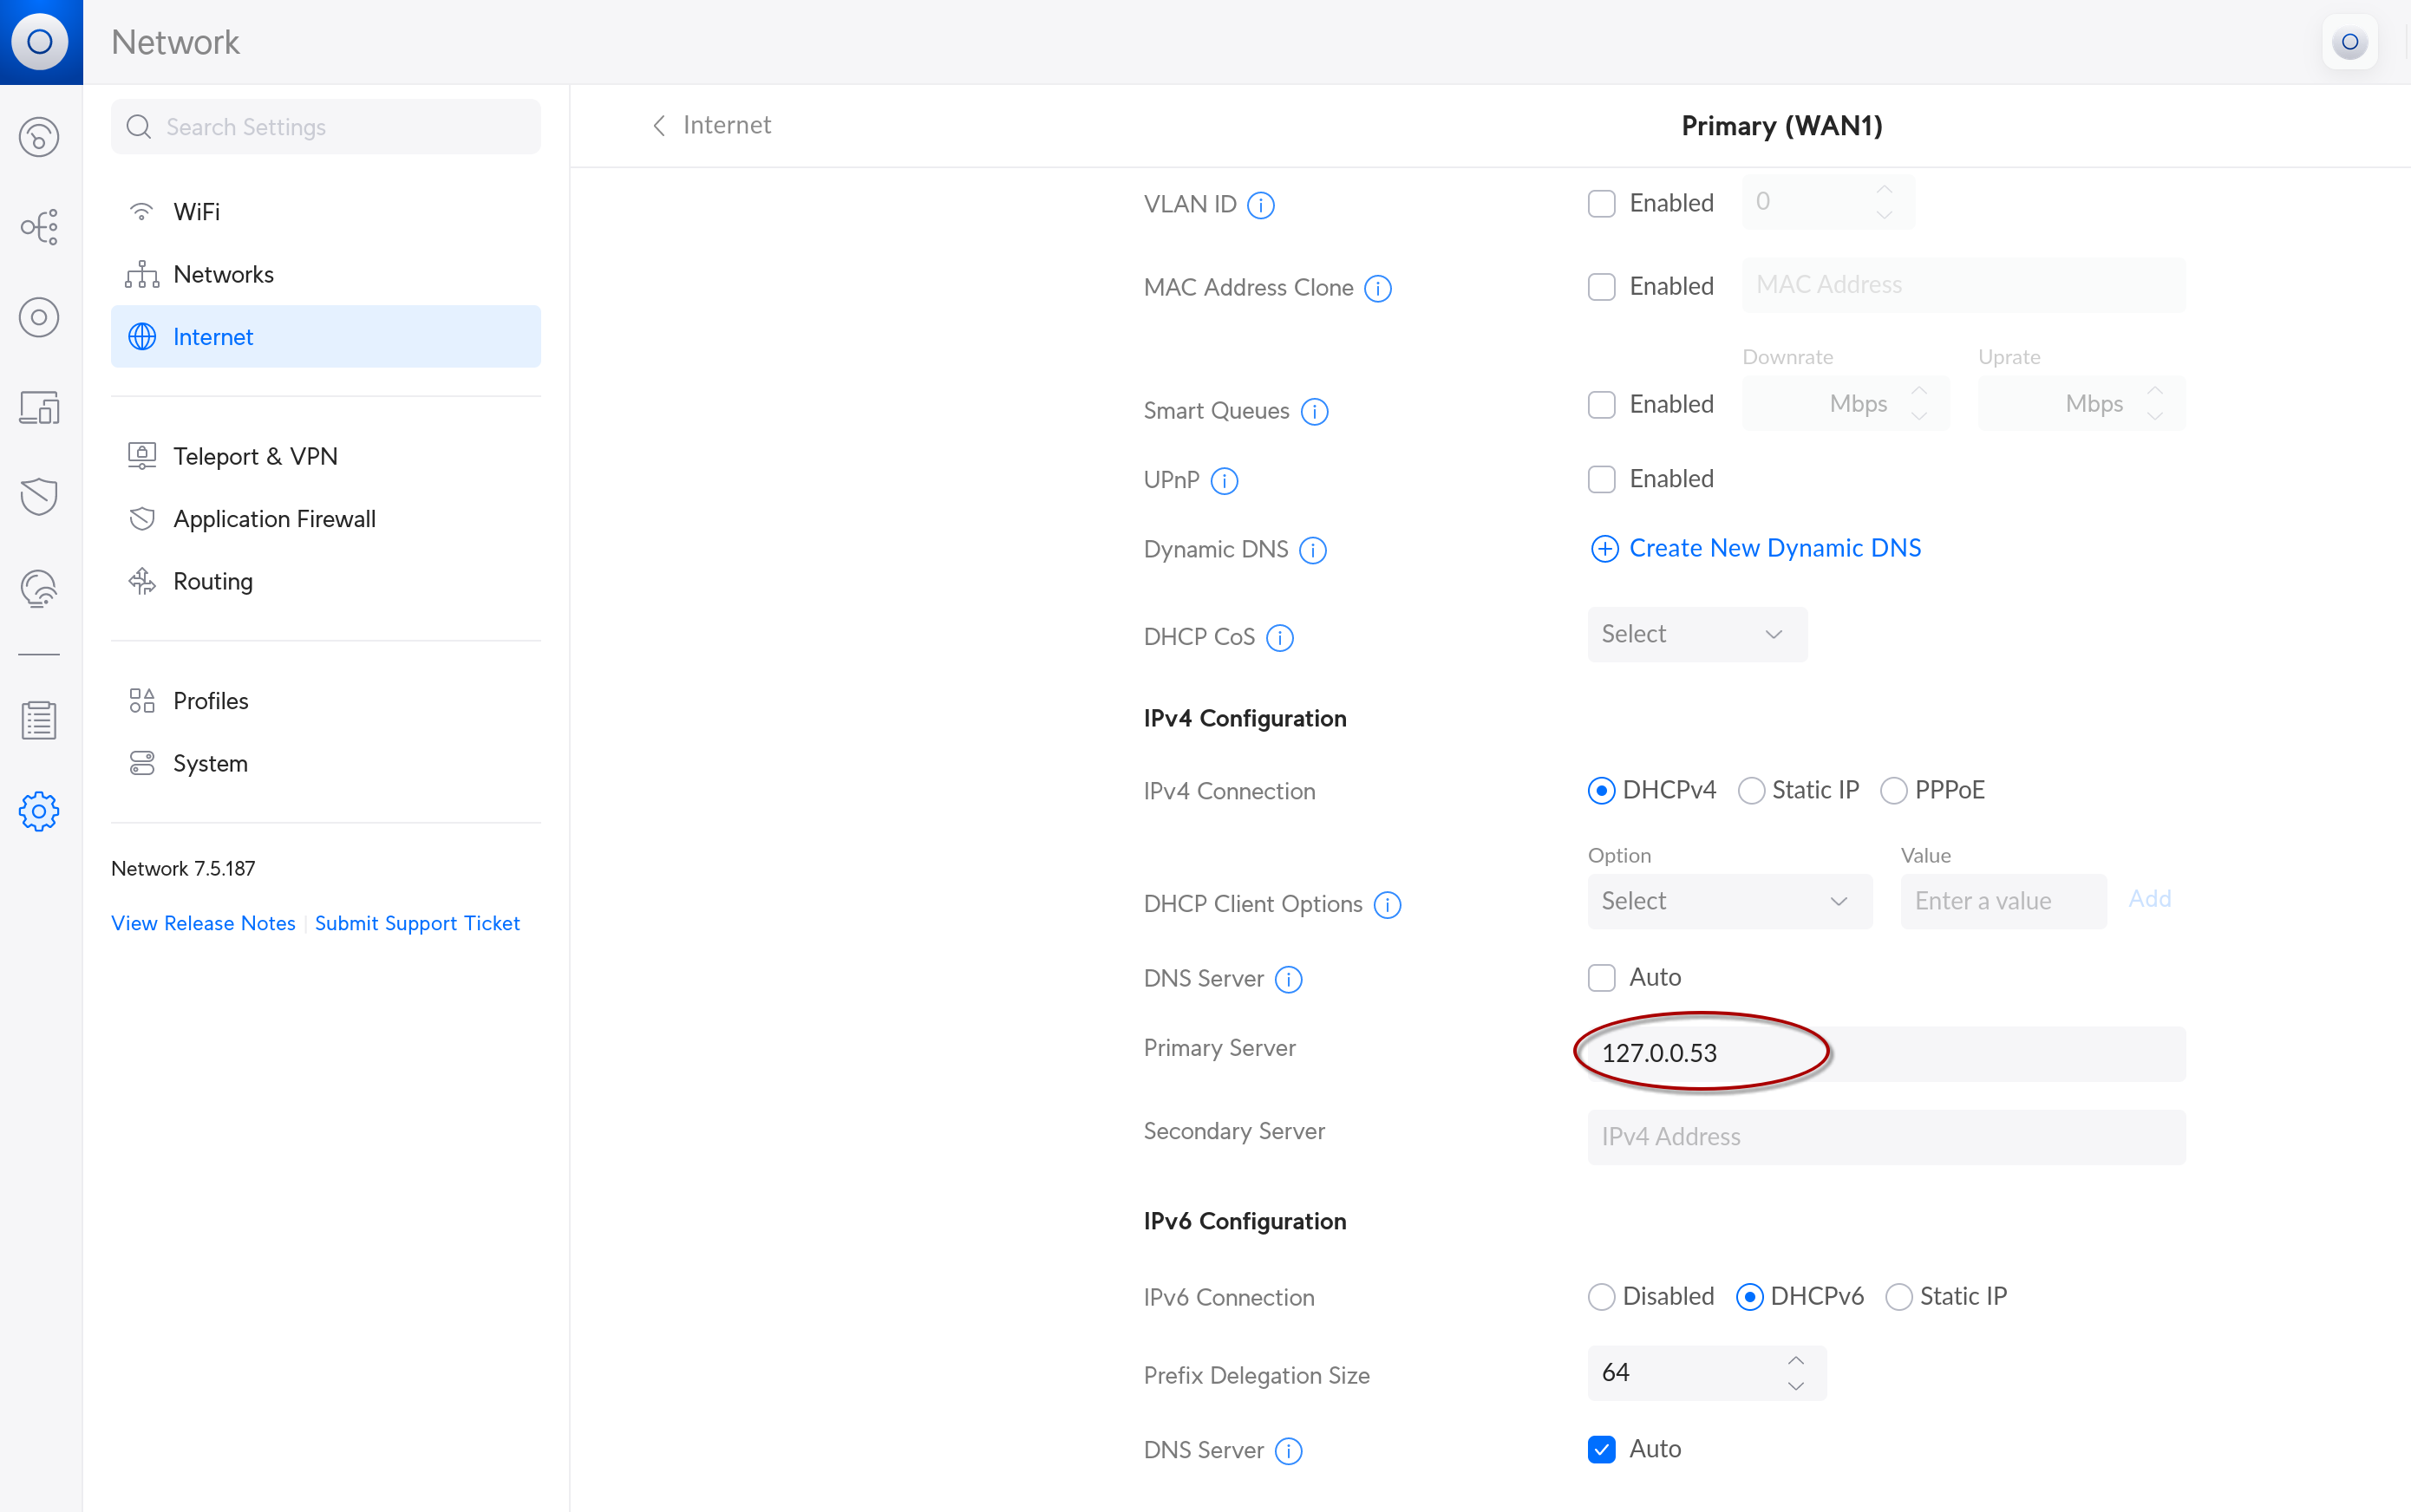Screen dimensions: 2411x1512
Task: Select the Static IP radio for IPv4
Action: point(1750,790)
